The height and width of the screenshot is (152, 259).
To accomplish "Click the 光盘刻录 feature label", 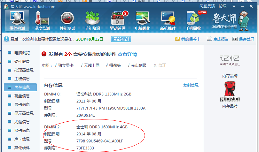I will (139, 65).
